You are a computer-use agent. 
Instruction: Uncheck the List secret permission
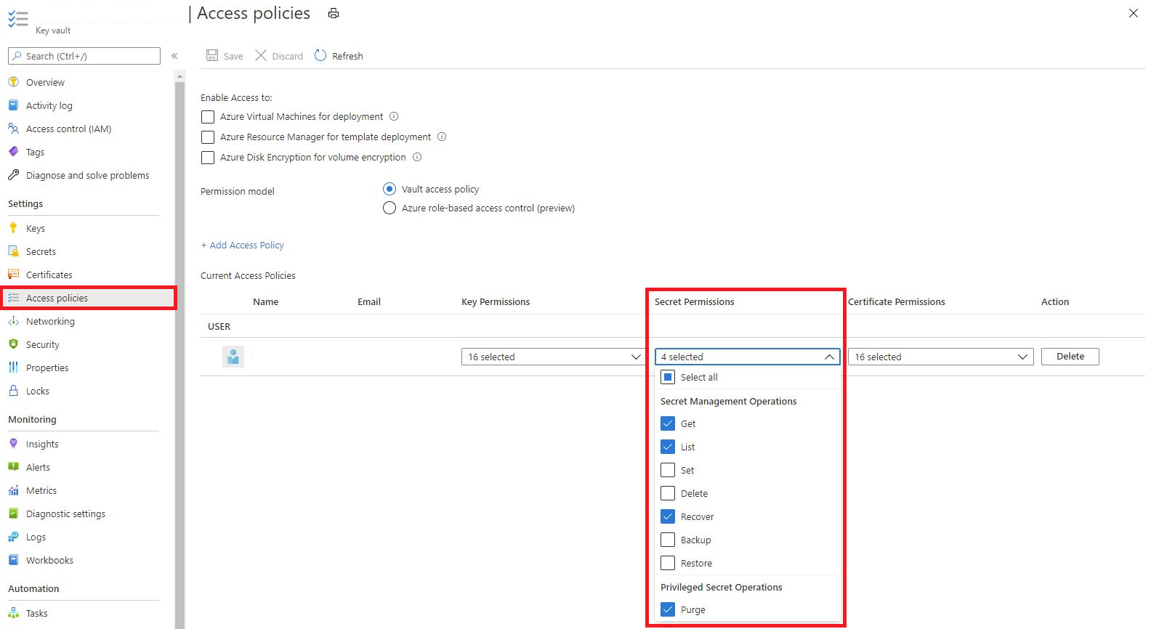(668, 447)
